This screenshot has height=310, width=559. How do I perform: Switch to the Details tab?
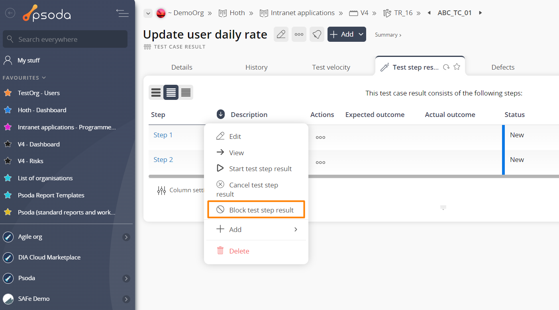point(182,67)
